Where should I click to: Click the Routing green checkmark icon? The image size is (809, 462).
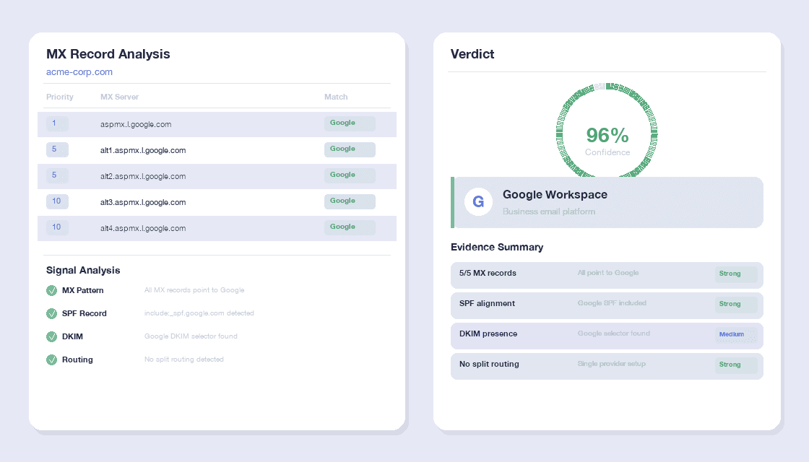[x=51, y=359]
